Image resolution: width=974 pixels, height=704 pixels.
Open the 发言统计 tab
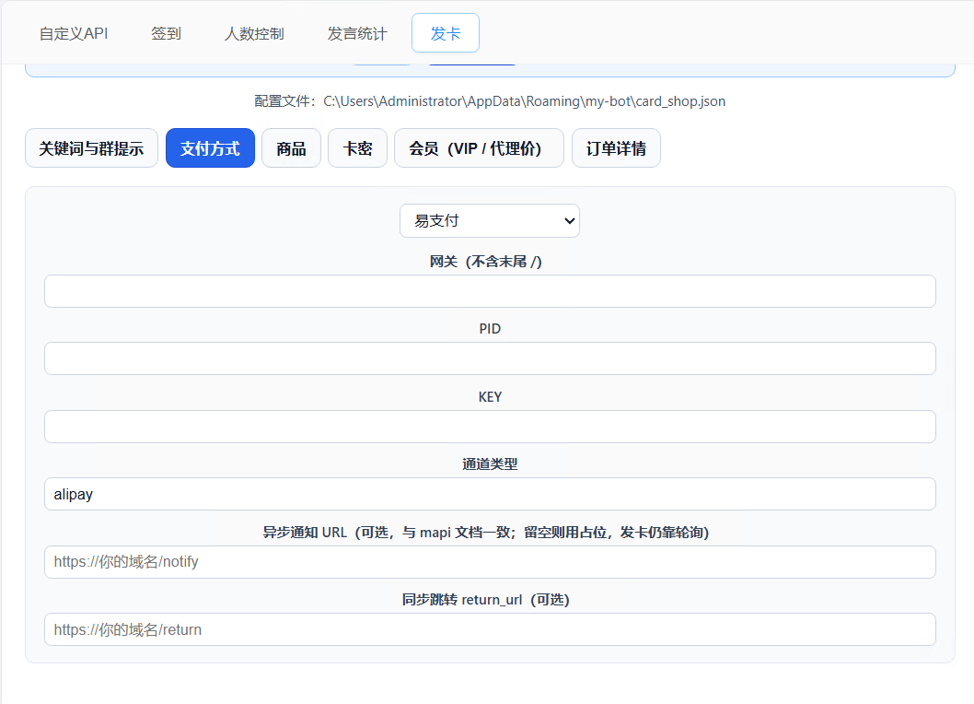tap(357, 33)
